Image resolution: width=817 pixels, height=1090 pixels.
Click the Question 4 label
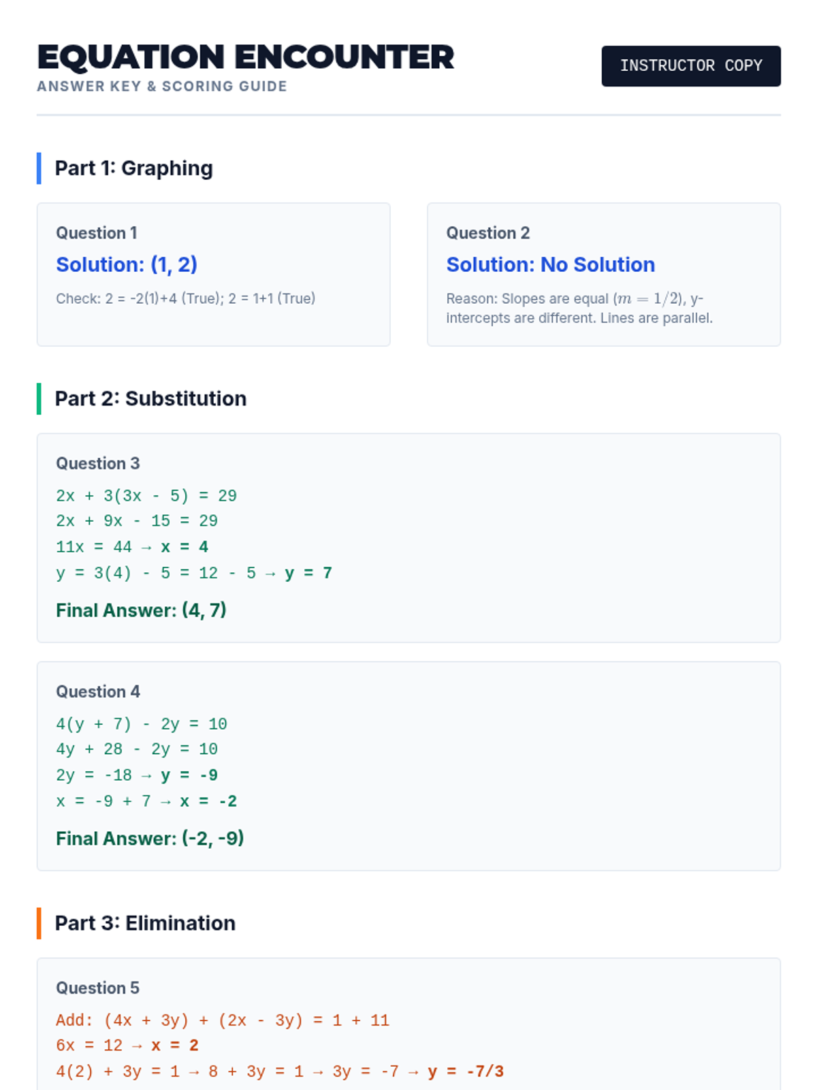(97, 691)
